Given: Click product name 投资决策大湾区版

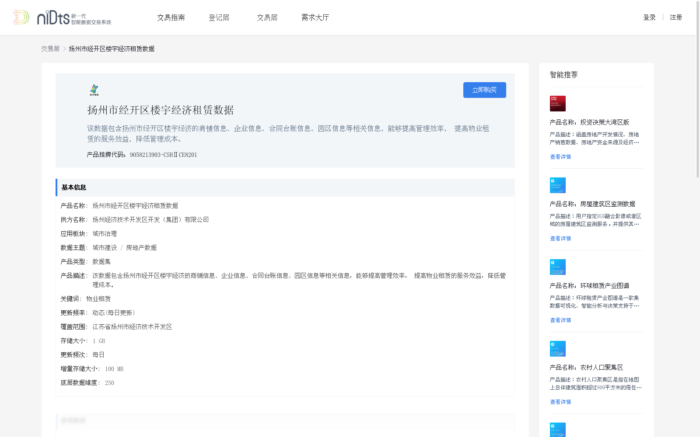Looking at the screenshot, I should point(605,122).
